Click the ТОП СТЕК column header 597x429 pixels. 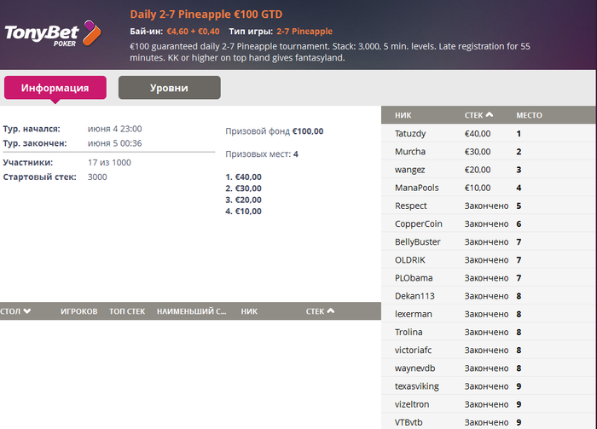[127, 311]
